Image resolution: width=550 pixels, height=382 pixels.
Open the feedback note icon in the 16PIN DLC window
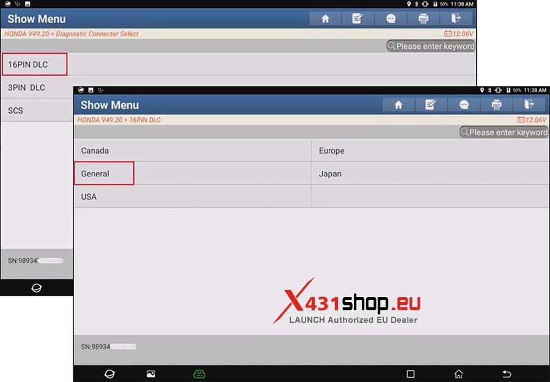tap(430, 105)
